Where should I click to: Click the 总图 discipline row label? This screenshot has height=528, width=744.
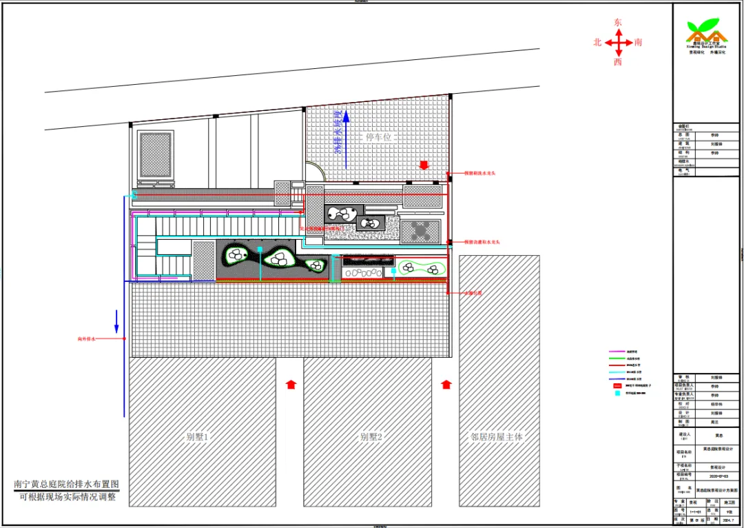click(x=684, y=135)
